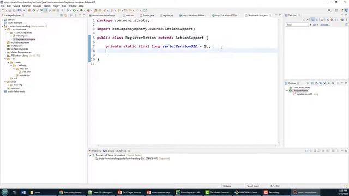The height and width of the screenshot is (196, 349).
Task: Click the Find field in Task List
Action: point(297,25)
